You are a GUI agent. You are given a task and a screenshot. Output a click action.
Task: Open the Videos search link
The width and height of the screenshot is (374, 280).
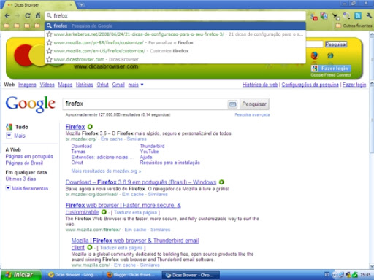click(47, 85)
